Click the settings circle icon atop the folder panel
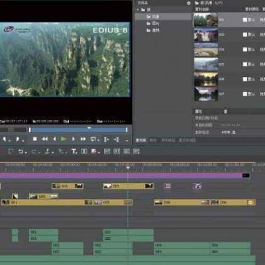 (189, 3)
